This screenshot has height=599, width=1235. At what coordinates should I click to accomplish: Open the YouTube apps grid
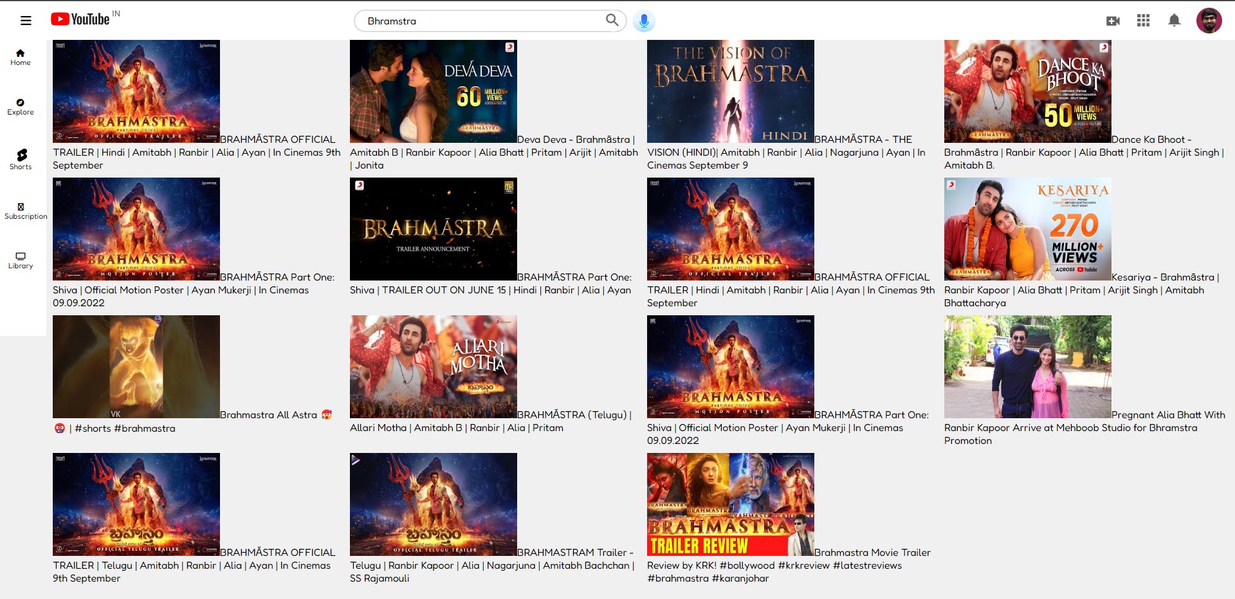(x=1143, y=21)
